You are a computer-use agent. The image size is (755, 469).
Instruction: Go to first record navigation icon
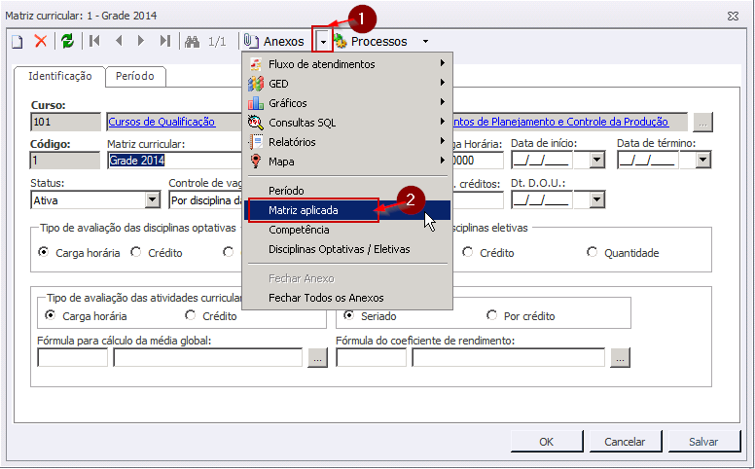94,41
